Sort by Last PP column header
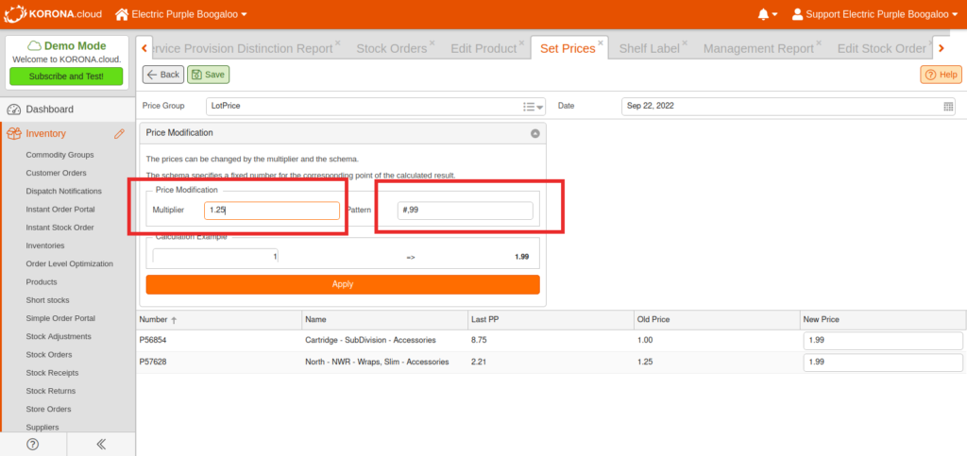Image resolution: width=967 pixels, height=456 pixels. (x=551, y=320)
